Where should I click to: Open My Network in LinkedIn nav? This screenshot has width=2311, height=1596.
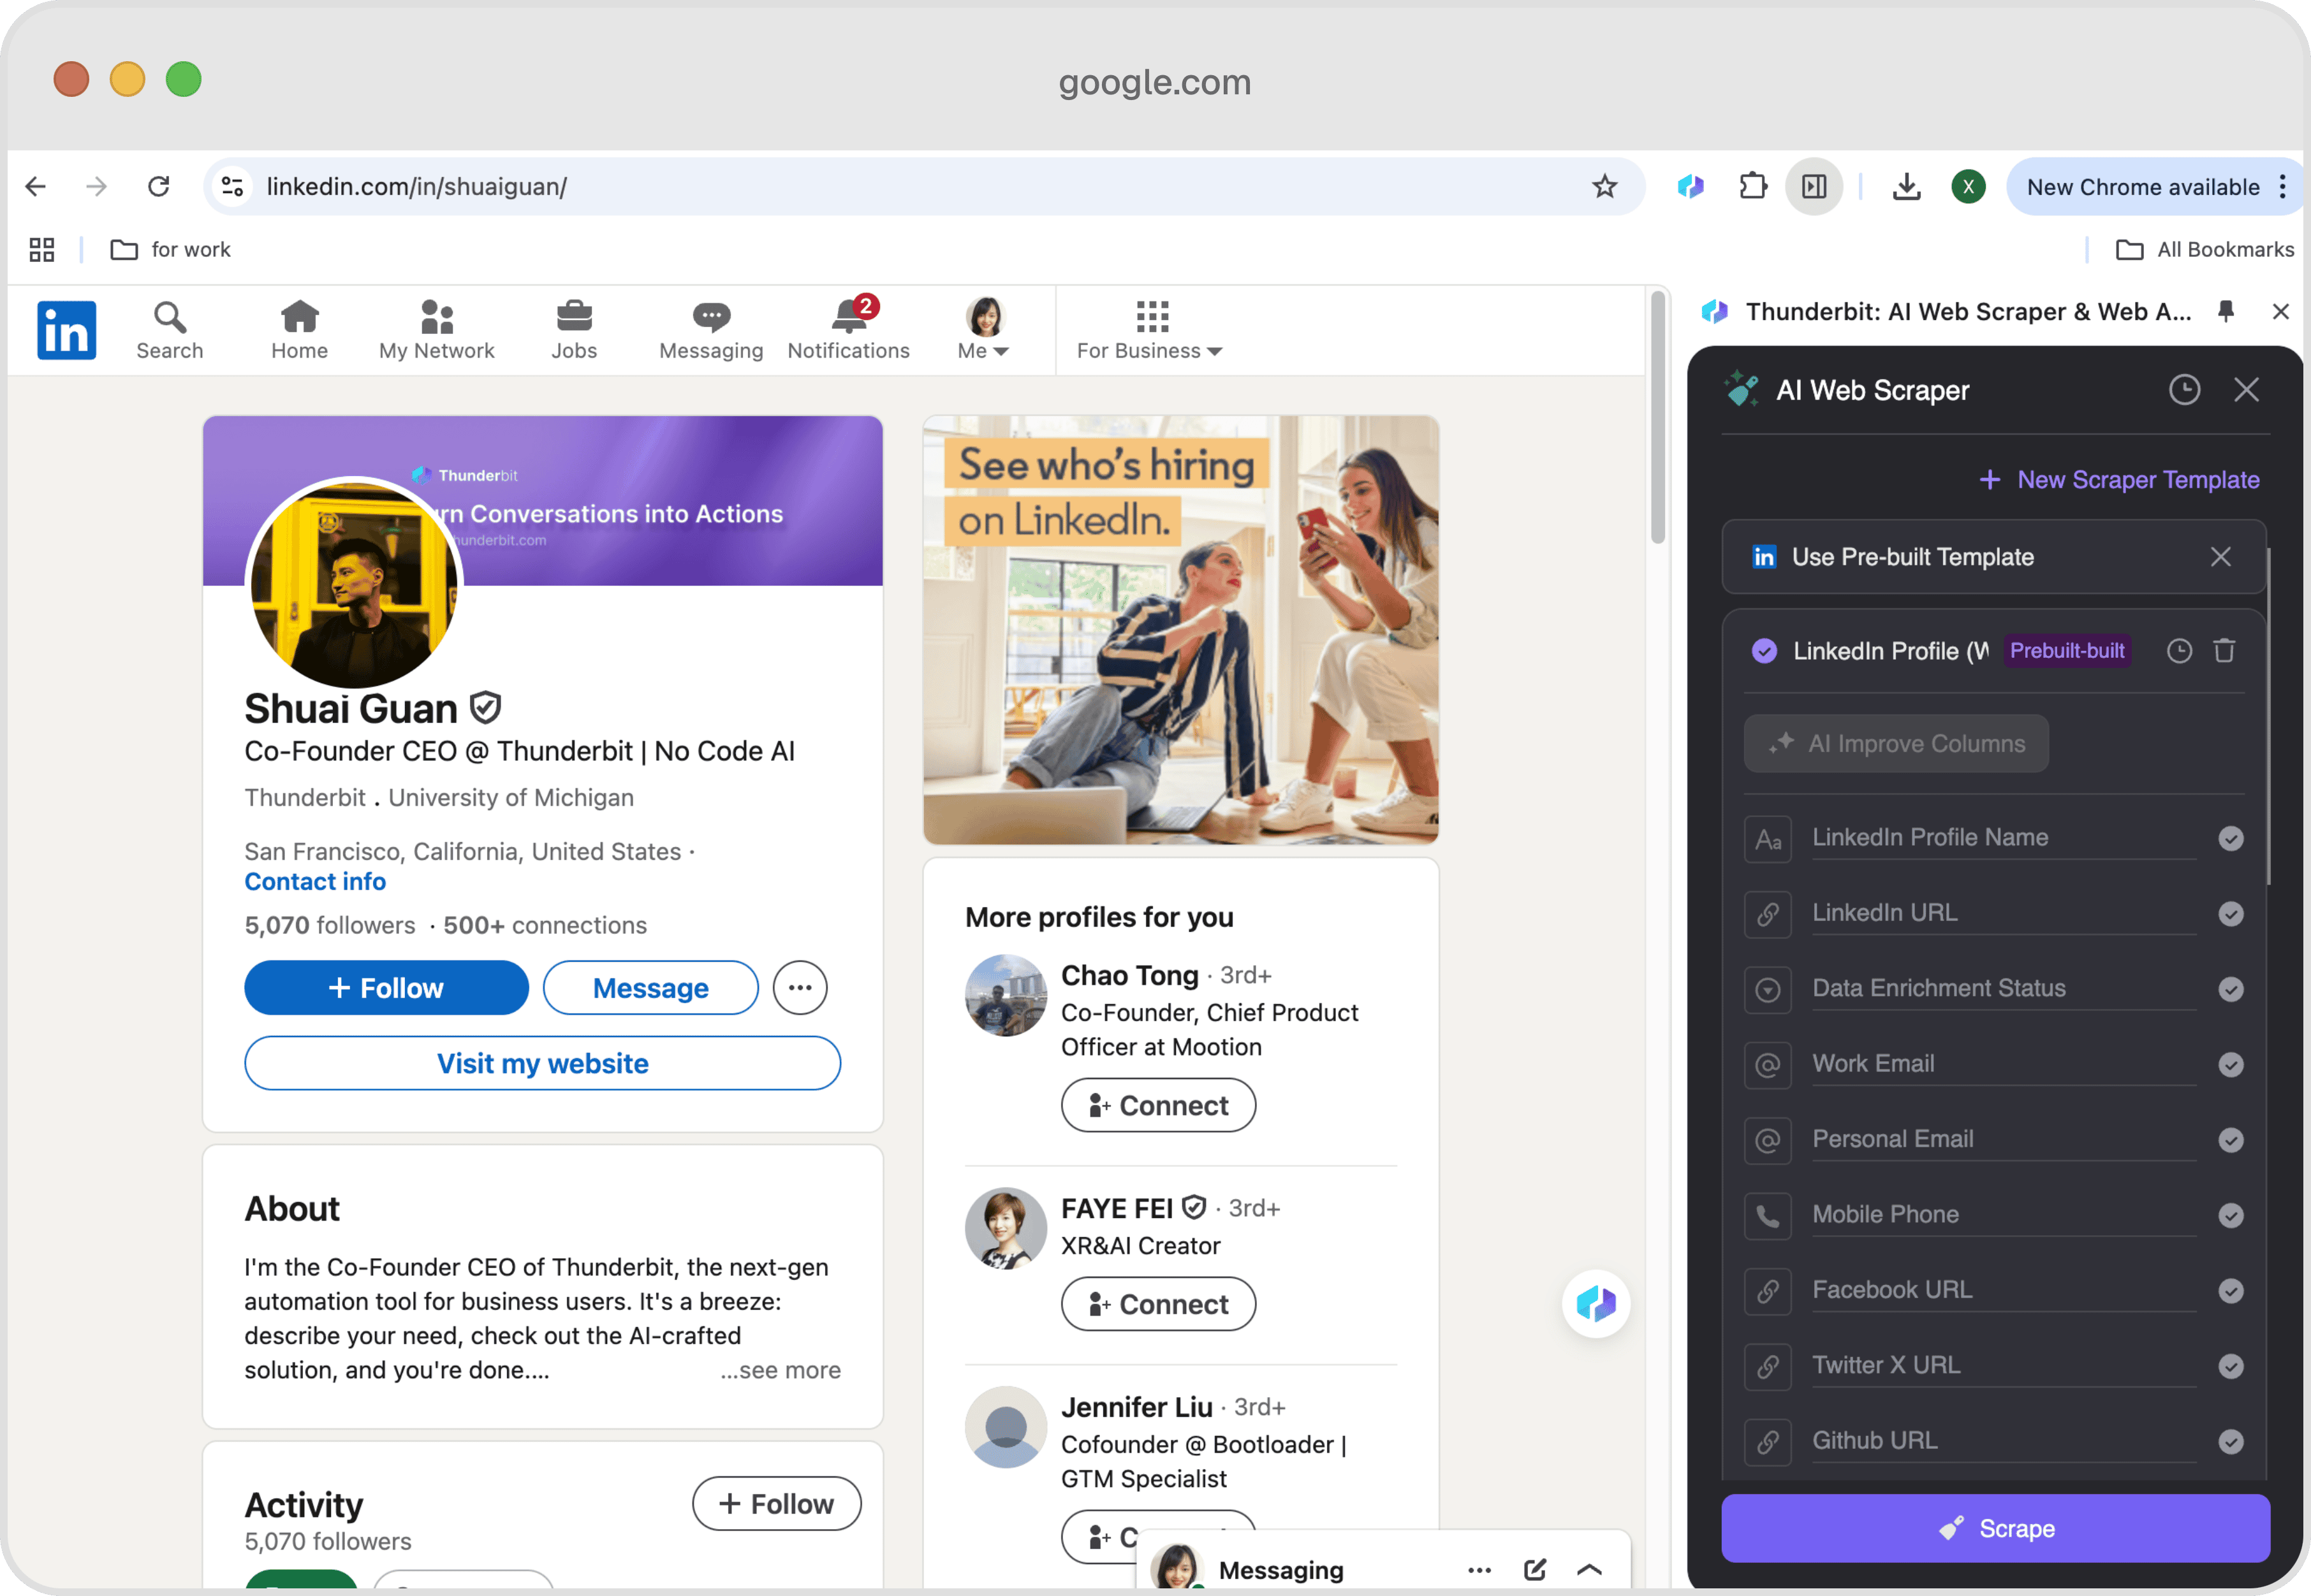pyautogui.click(x=436, y=330)
